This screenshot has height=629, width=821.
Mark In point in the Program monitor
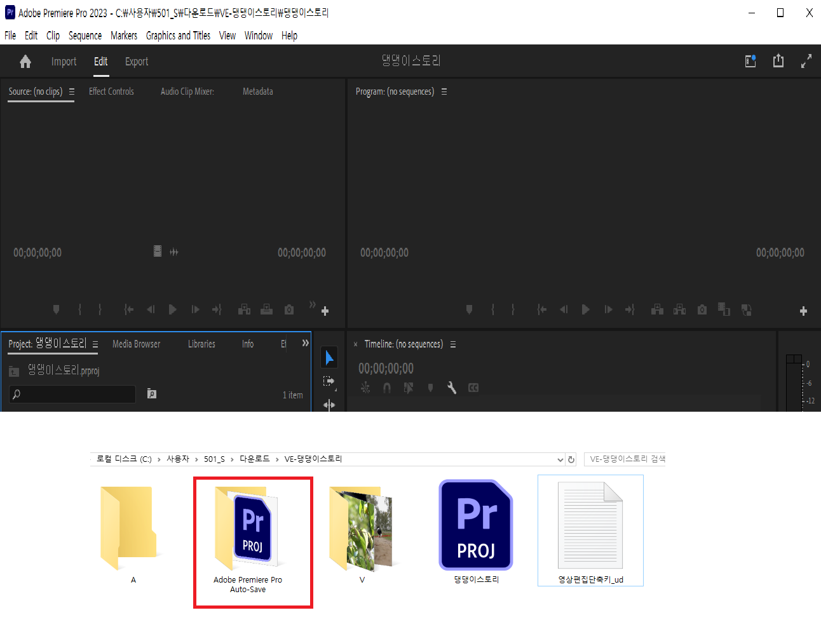492,309
